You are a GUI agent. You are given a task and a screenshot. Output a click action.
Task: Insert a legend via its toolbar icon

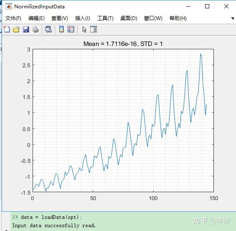click(x=71, y=29)
